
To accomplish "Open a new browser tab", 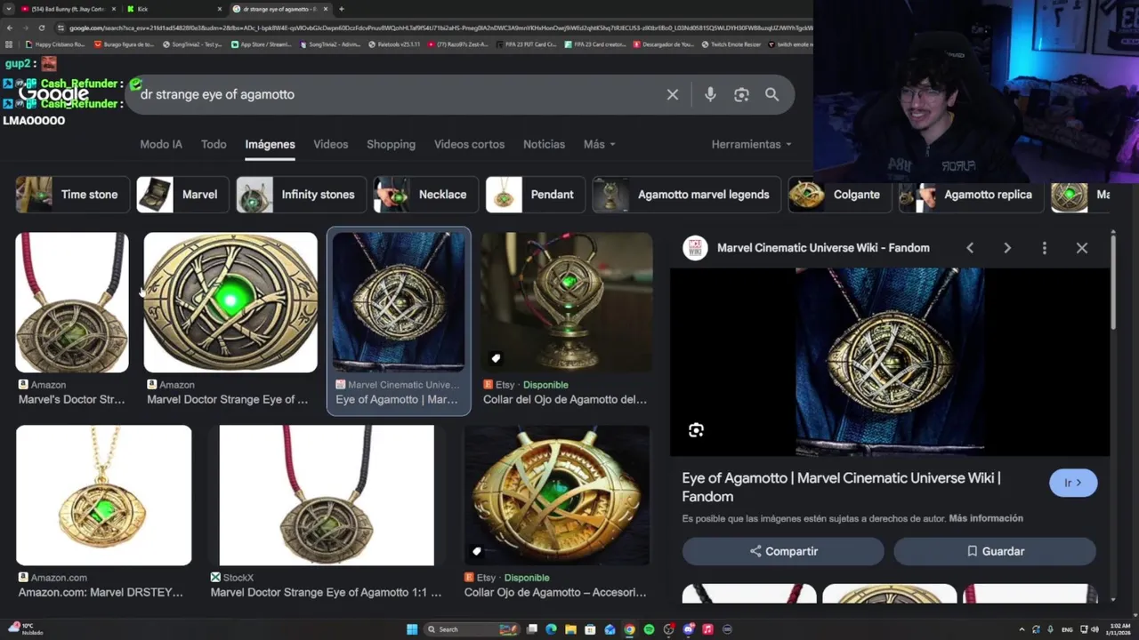I will click(342, 9).
